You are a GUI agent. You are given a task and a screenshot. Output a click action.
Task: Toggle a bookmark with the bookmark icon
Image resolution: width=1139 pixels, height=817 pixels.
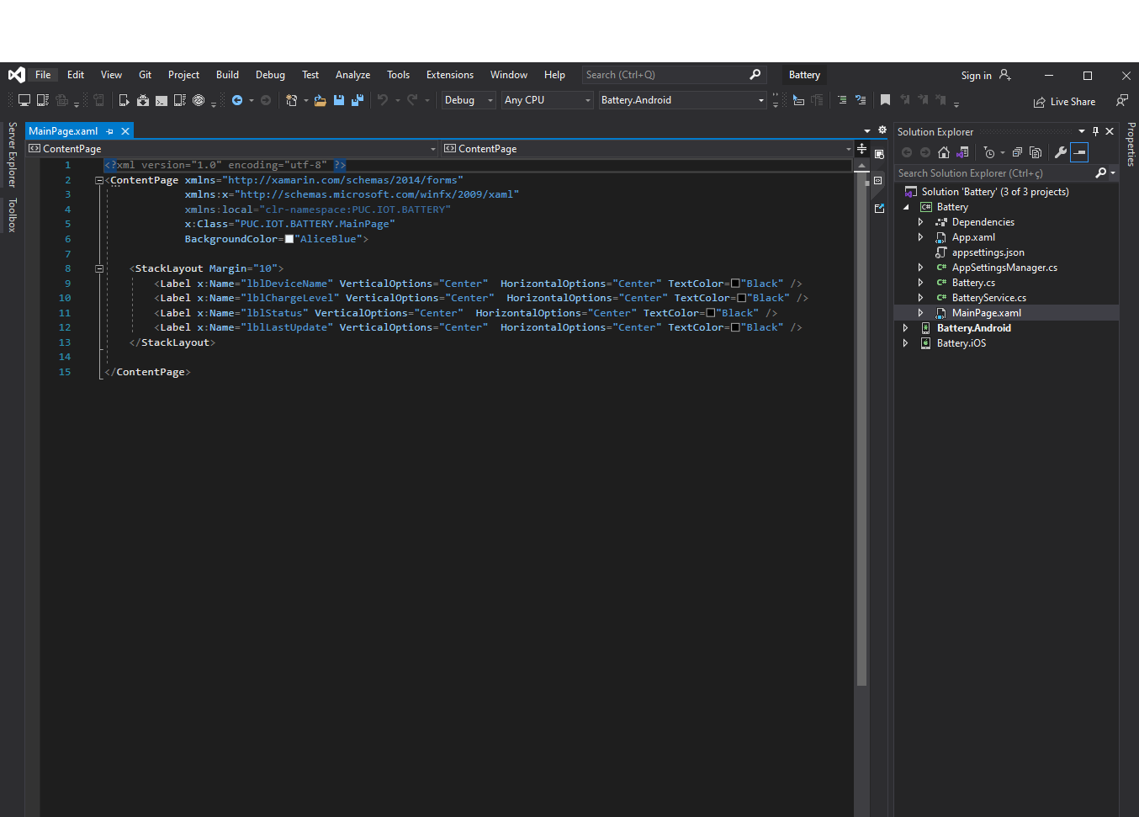tap(885, 99)
